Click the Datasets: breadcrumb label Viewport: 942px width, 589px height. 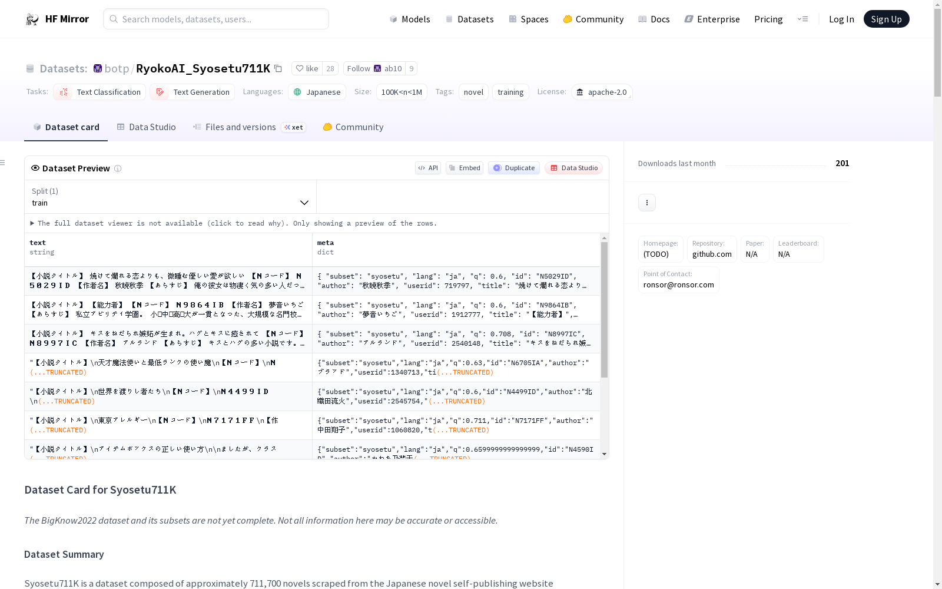(x=63, y=69)
